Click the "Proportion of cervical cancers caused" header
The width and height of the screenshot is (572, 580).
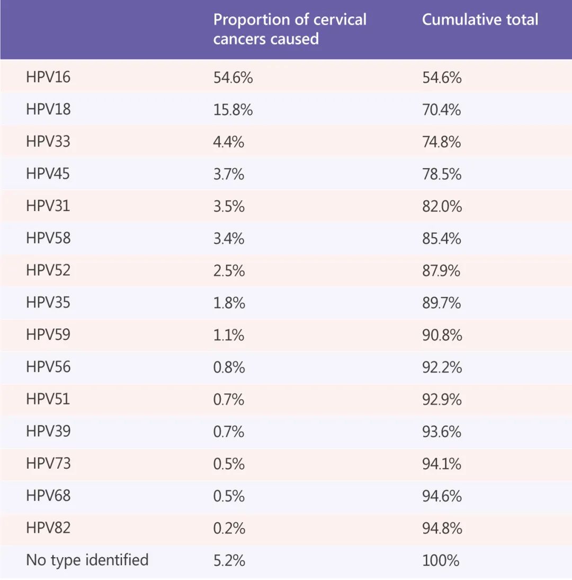[x=290, y=29]
